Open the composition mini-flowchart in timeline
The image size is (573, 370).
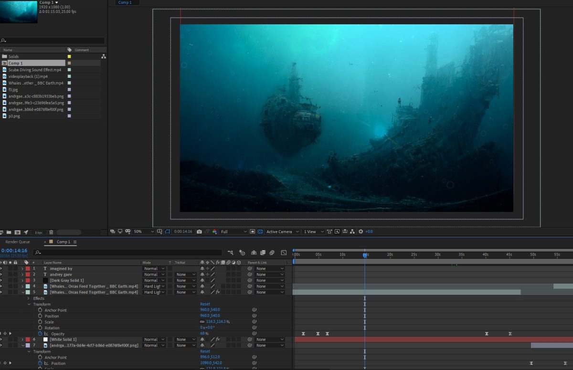tap(231, 253)
